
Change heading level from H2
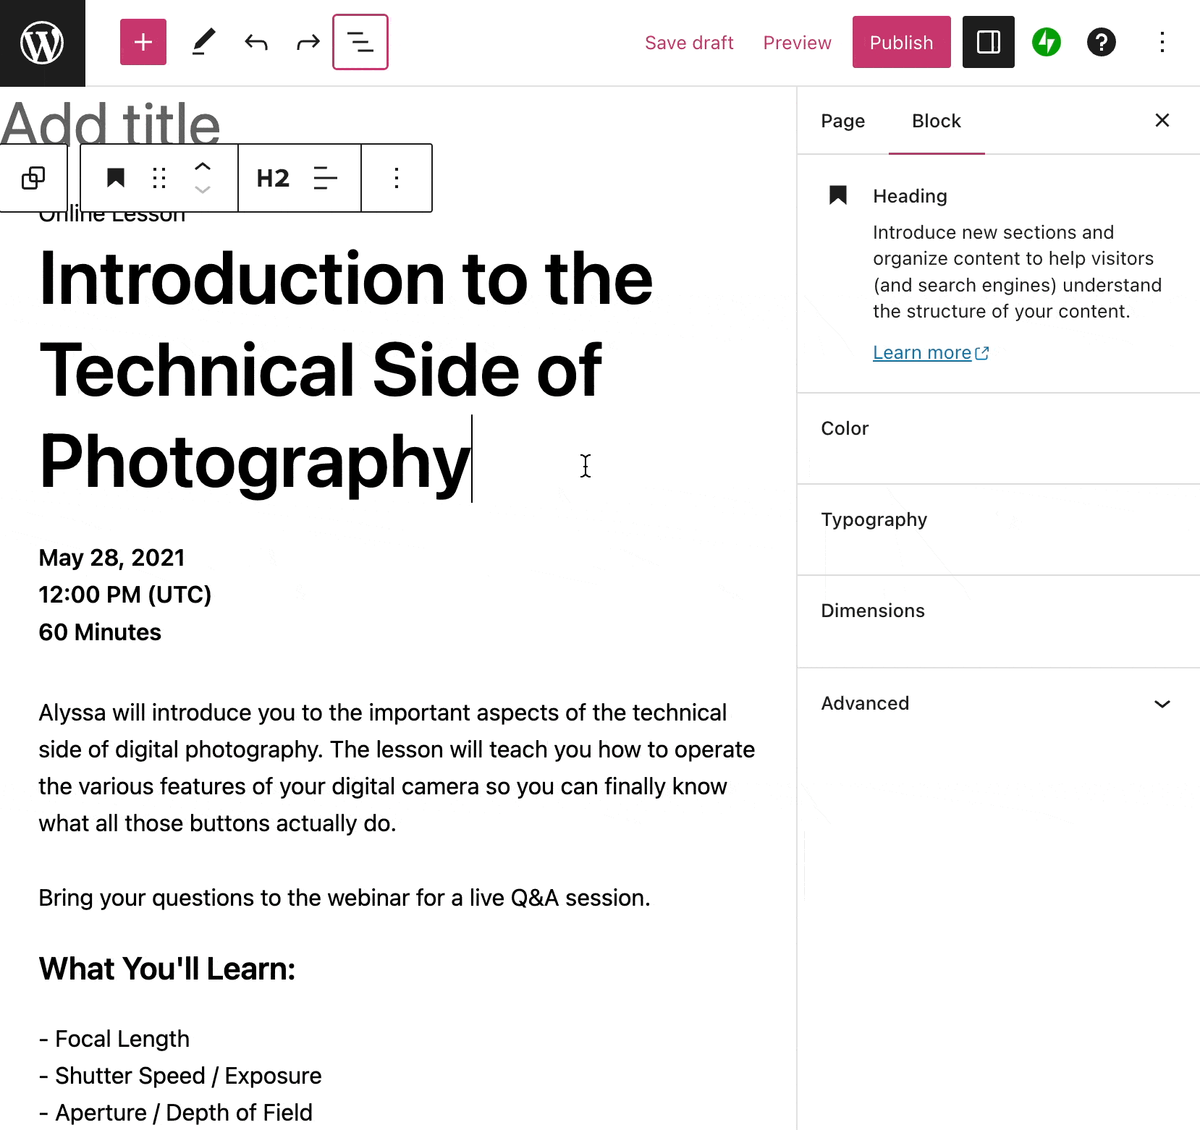[x=273, y=178]
